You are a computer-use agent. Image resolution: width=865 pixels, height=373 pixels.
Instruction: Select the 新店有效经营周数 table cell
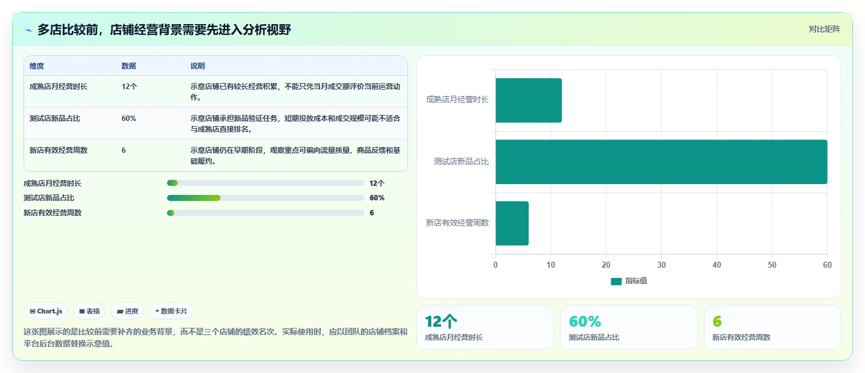click(x=58, y=150)
